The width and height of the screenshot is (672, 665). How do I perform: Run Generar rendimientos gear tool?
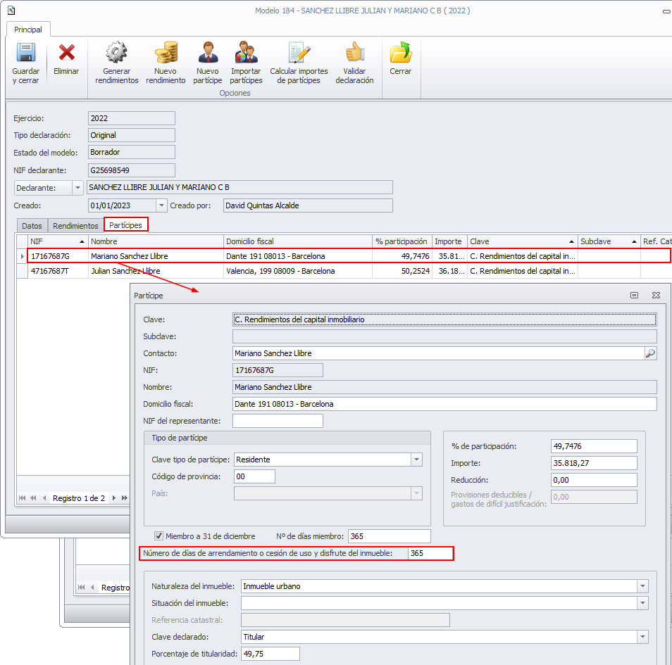click(116, 52)
